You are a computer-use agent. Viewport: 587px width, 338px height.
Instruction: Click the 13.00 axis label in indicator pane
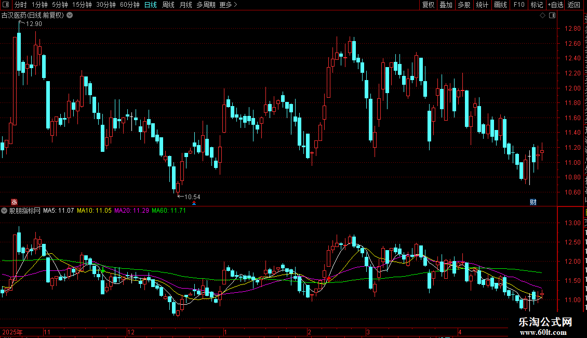572,223
